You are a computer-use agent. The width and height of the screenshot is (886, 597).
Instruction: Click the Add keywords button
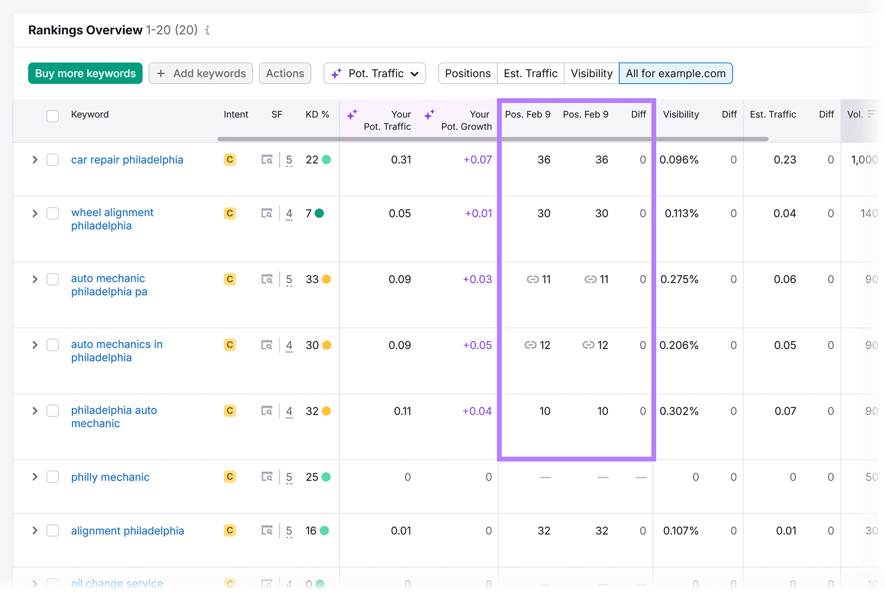coord(200,73)
